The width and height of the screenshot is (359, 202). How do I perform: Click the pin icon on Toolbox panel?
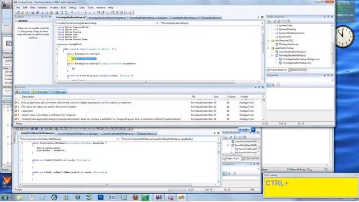coord(46,17)
